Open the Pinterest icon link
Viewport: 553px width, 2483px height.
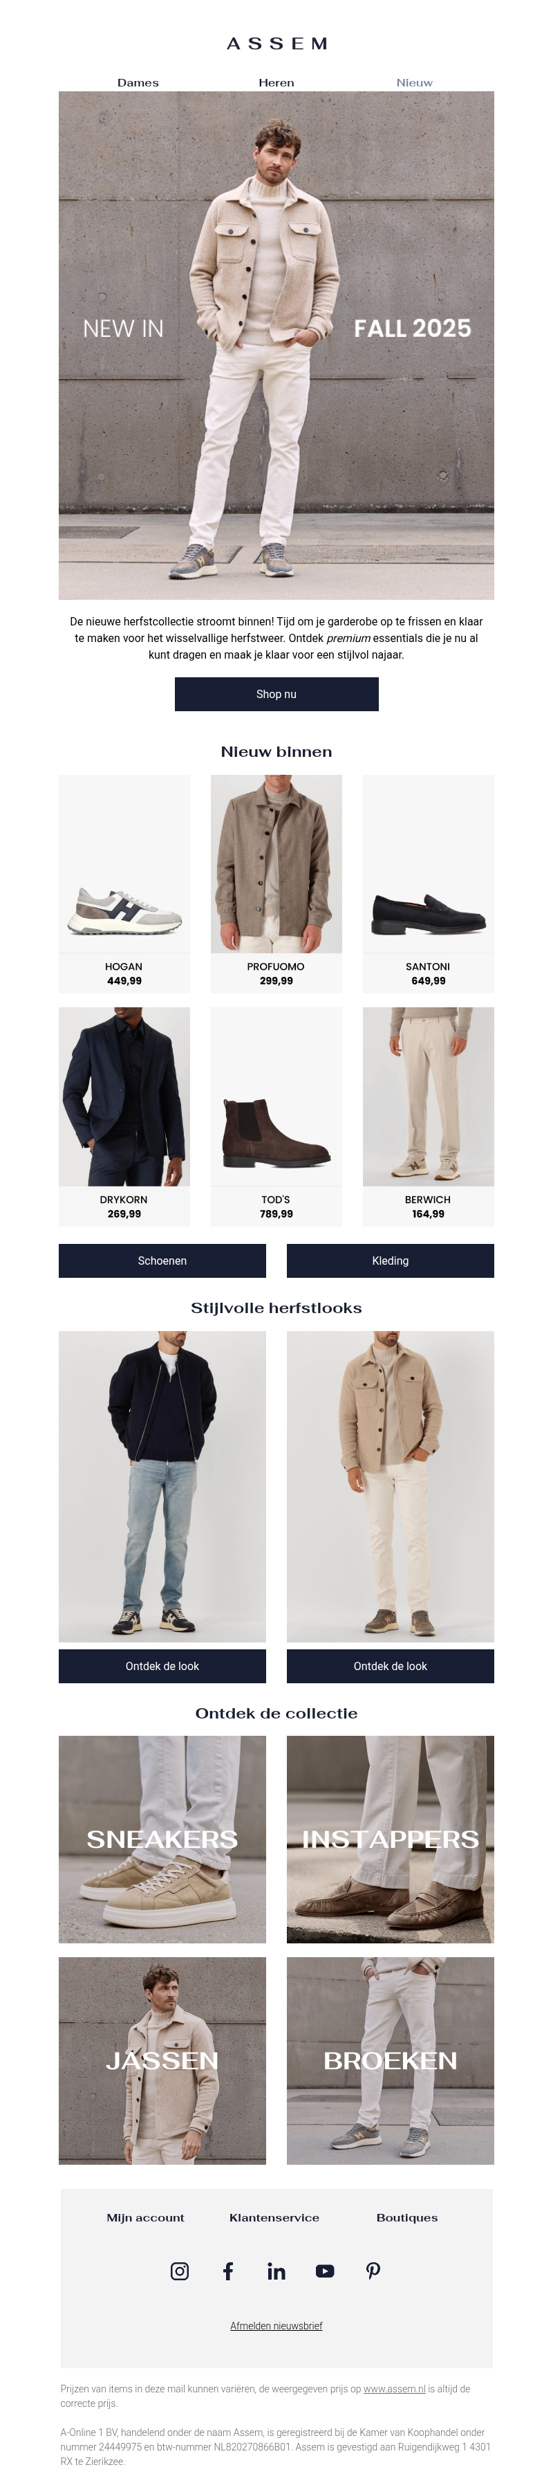(x=373, y=2271)
